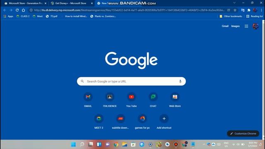Image resolution: width=265 pixels, height=149 pixels.
Task: Open the volume tray icon
Action: pos(238,144)
